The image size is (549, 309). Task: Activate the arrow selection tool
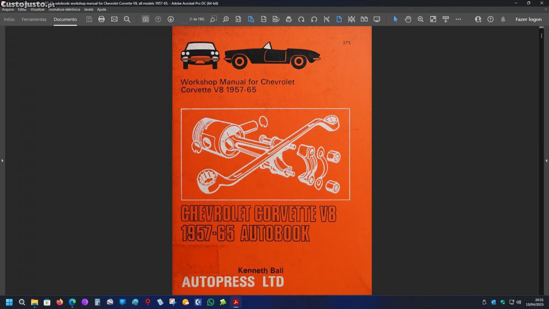(396, 19)
